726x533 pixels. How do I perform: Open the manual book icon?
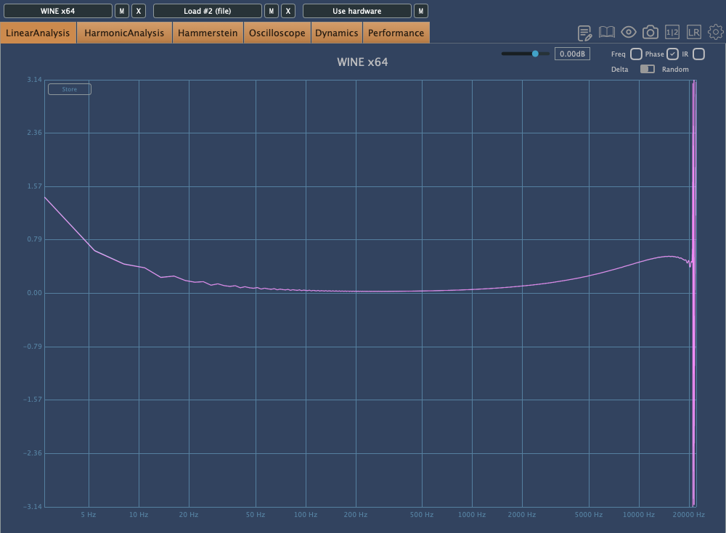[606, 33]
